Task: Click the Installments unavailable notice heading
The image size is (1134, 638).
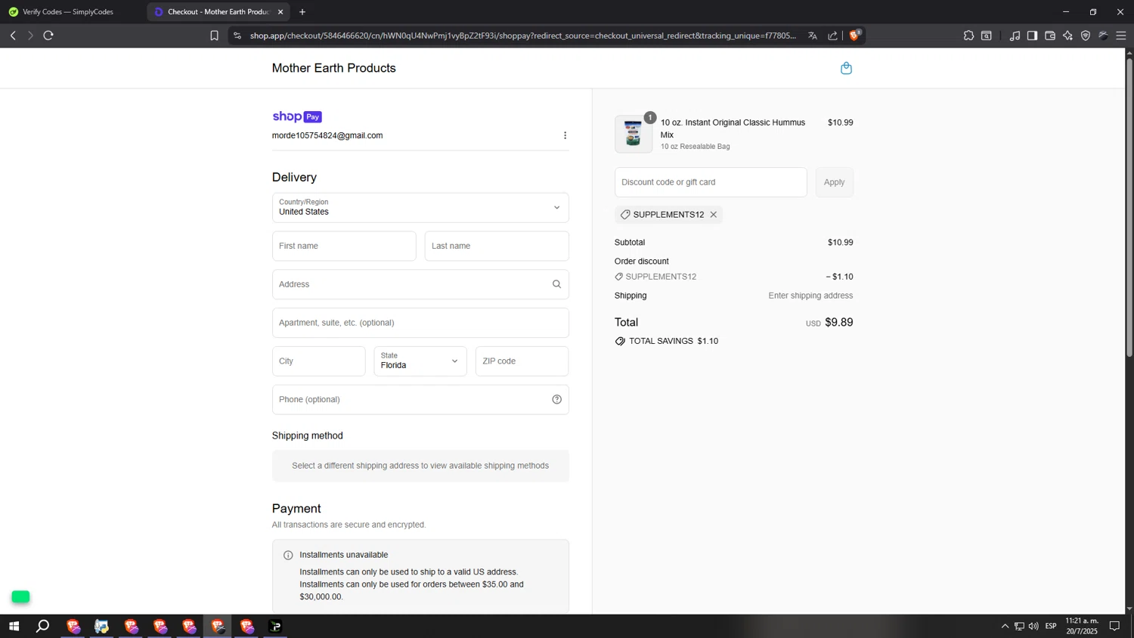Action: pos(343,555)
